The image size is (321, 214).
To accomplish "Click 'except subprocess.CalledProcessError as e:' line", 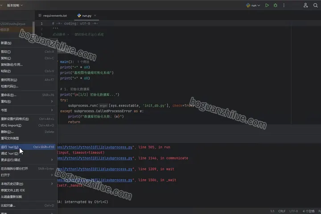I will click(x=102, y=111).
